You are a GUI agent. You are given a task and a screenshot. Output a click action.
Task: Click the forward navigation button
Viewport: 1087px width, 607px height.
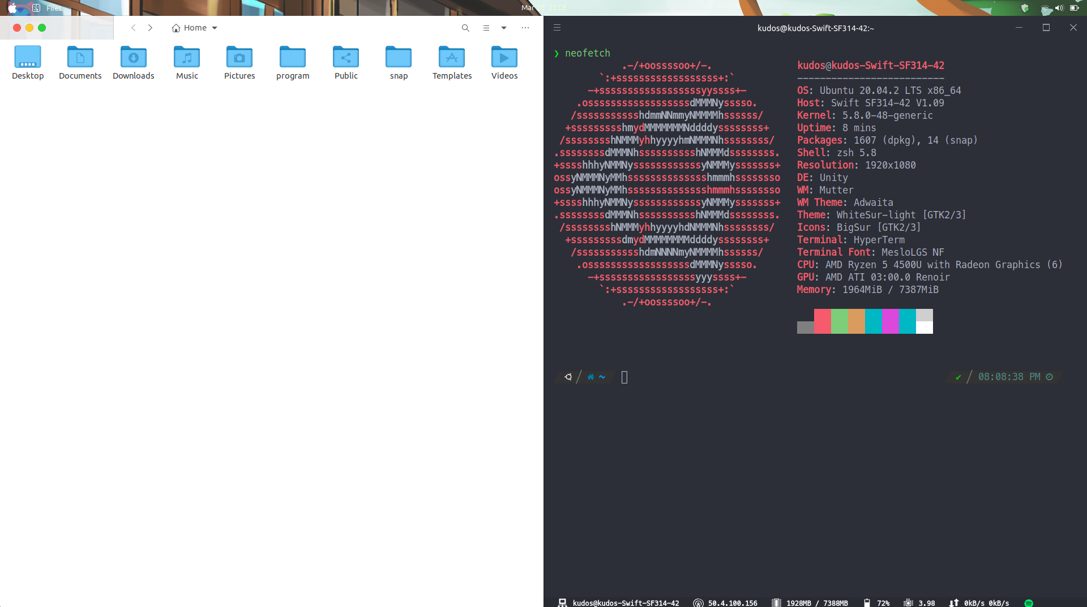tap(151, 27)
